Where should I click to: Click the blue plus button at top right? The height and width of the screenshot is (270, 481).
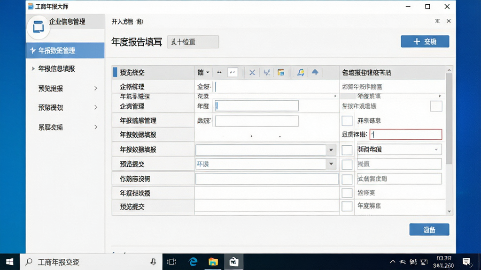click(x=425, y=41)
